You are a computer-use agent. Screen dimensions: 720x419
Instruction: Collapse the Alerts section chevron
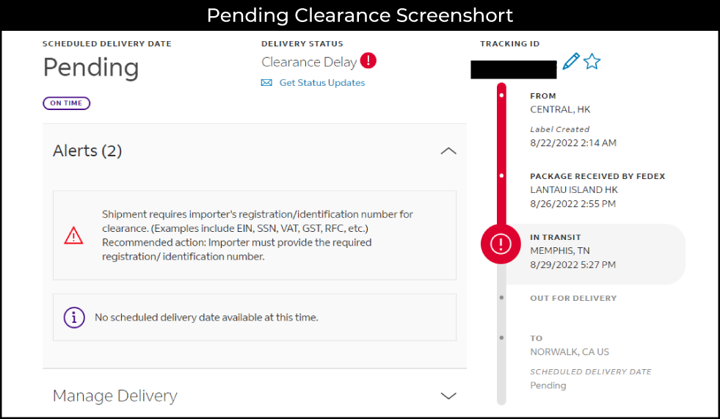448,151
